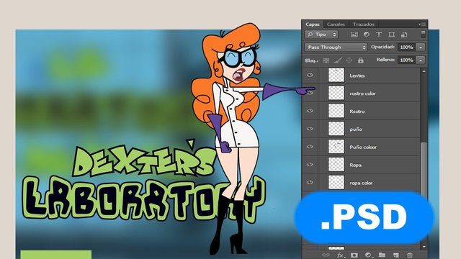
Task: Click the layer name 'Ropa'
Action: tap(355, 165)
